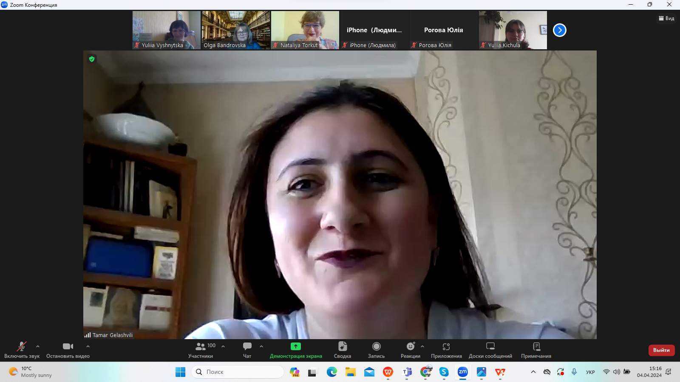Expand audio options arrow beside microphone
Image resolution: width=680 pixels, height=382 pixels.
(38, 346)
